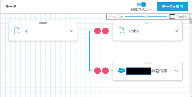Click the データを追加 button
This screenshot has height=97, width=192.
click(x=173, y=7)
